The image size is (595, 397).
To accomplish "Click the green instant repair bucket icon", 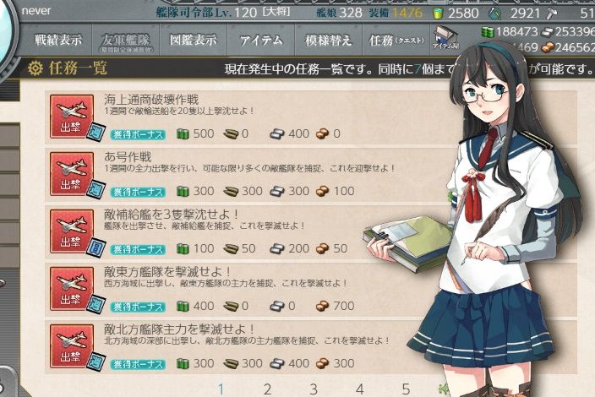I will pyautogui.click(x=438, y=14).
